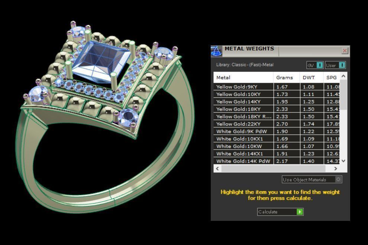Sort by the Metal column header
Image resolution: width=368 pixels, height=245 pixels.
[243, 78]
